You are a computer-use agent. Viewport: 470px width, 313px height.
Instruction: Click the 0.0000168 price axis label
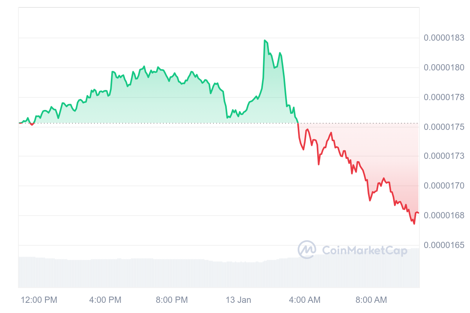pos(444,216)
